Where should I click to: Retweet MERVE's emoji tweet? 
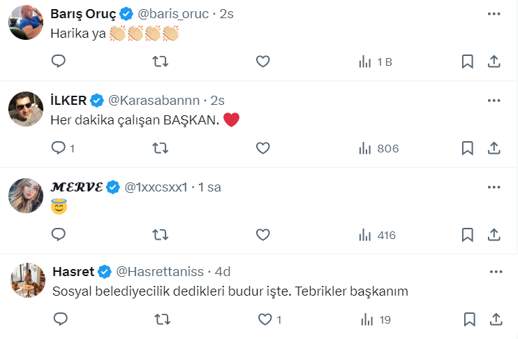pyautogui.click(x=160, y=235)
